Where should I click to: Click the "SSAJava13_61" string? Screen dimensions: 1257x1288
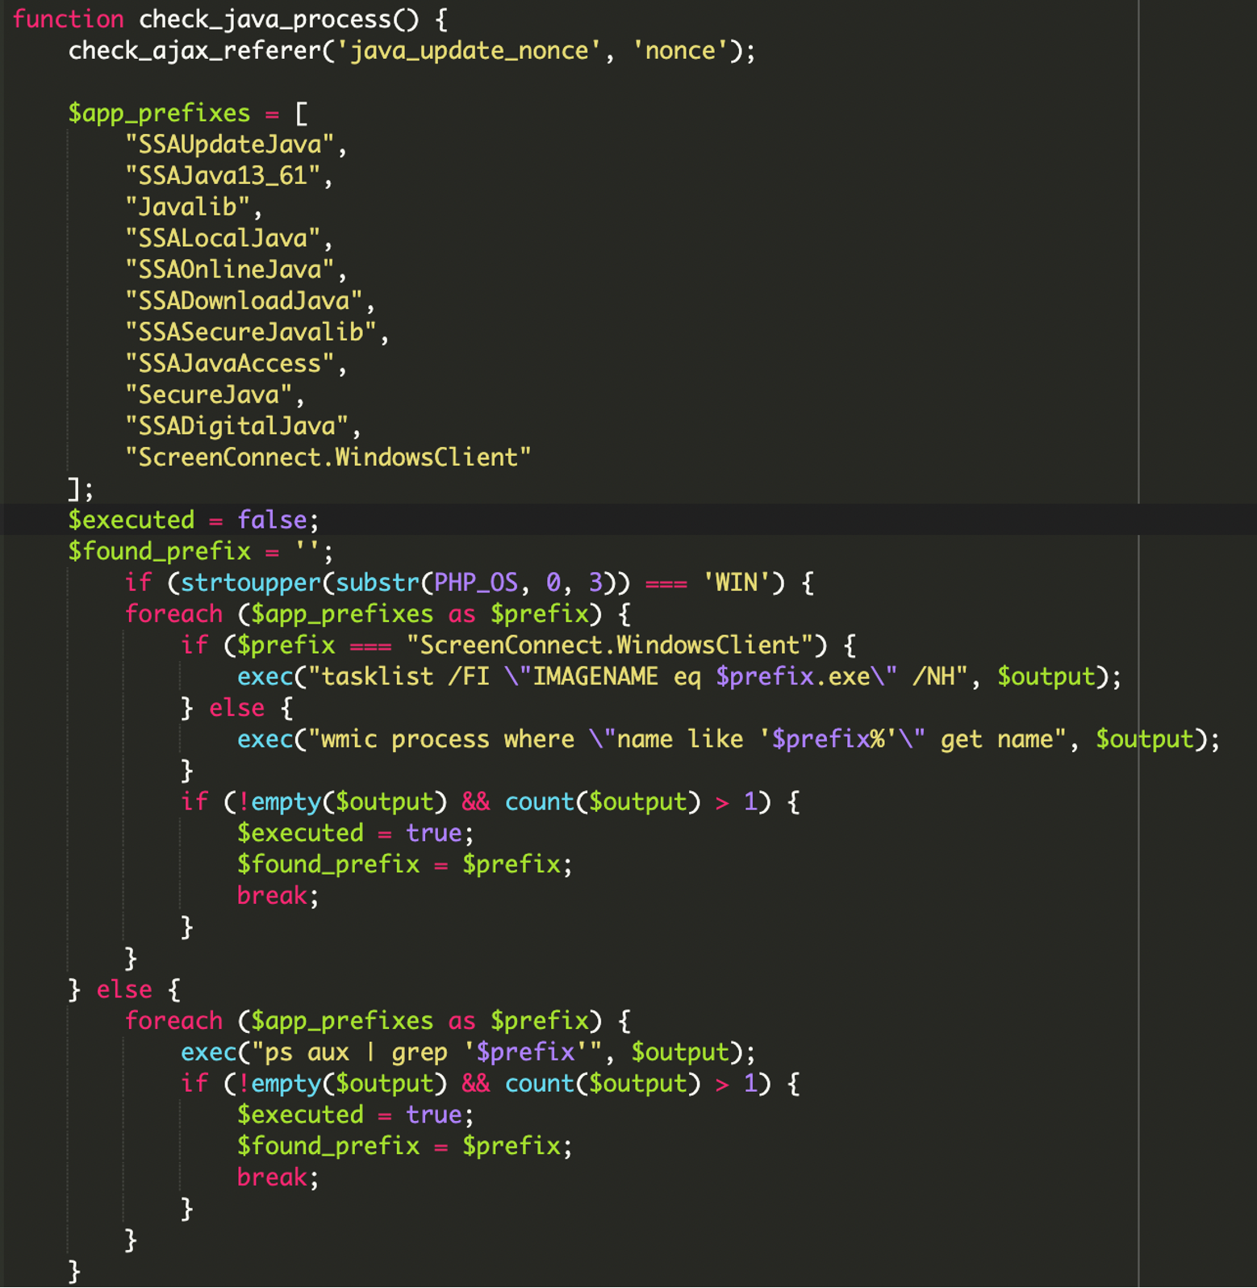223,176
